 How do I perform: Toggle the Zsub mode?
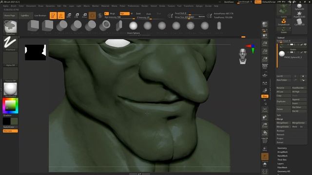pyautogui.click(x=148, y=14)
